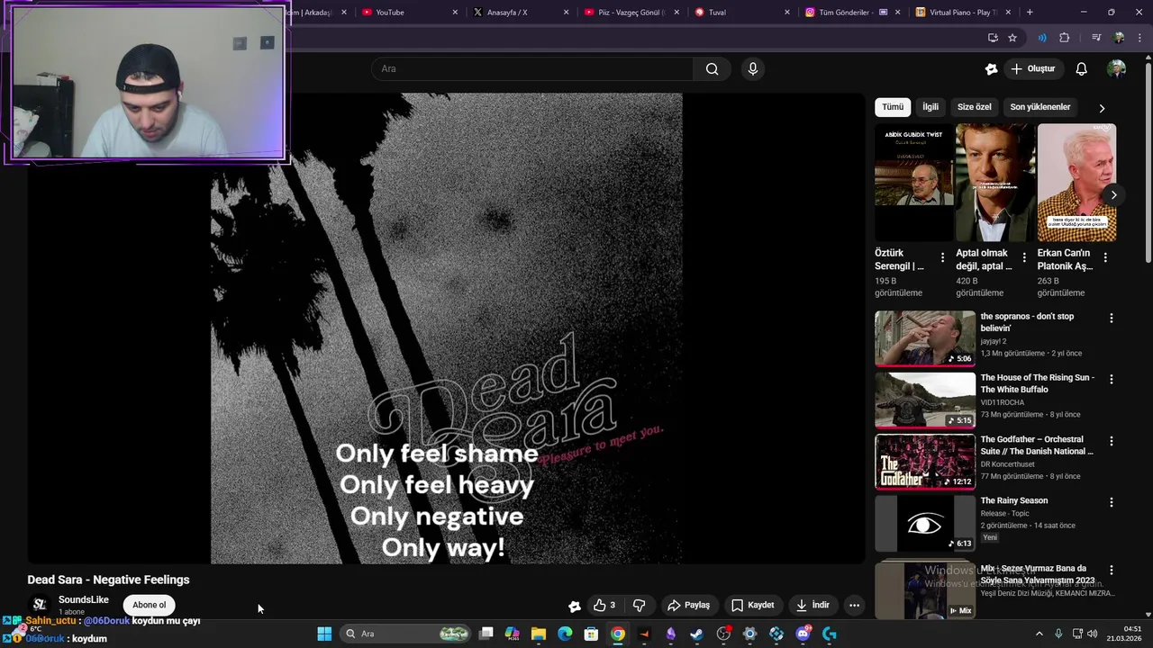
Task: Open Steam from the taskbar
Action: (x=696, y=634)
